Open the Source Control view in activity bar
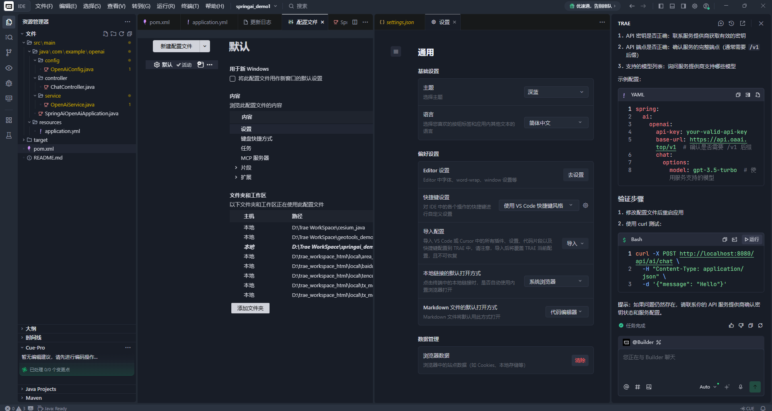The width and height of the screenshot is (772, 411). tap(9, 53)
